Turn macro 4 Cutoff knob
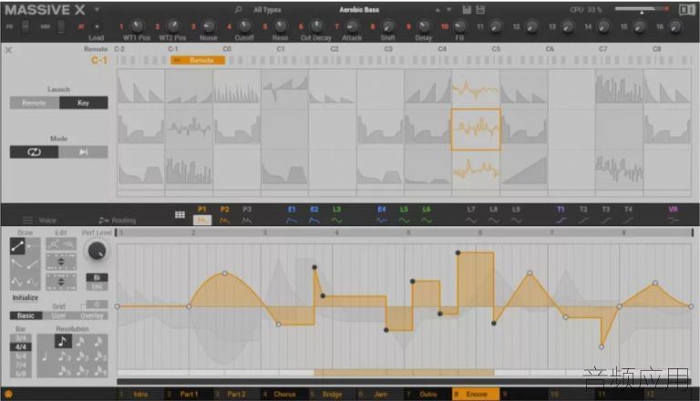 pyautogui.click(x=244, y=26)
